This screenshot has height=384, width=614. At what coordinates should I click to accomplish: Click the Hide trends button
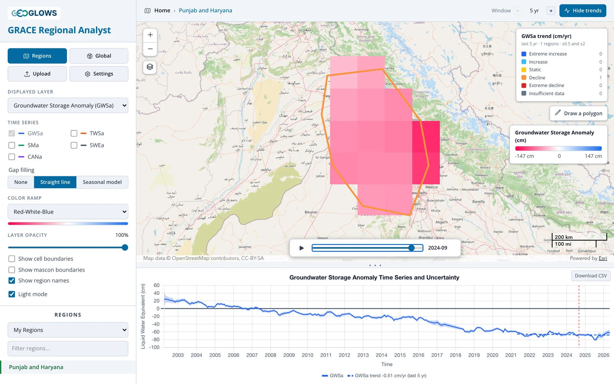click(x=583, y=11)
